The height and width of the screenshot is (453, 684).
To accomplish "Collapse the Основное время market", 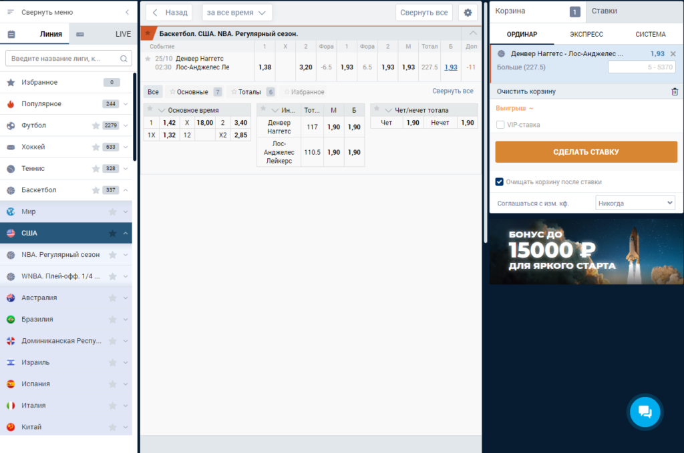I will pyautogui.click(x=162, y=110).
